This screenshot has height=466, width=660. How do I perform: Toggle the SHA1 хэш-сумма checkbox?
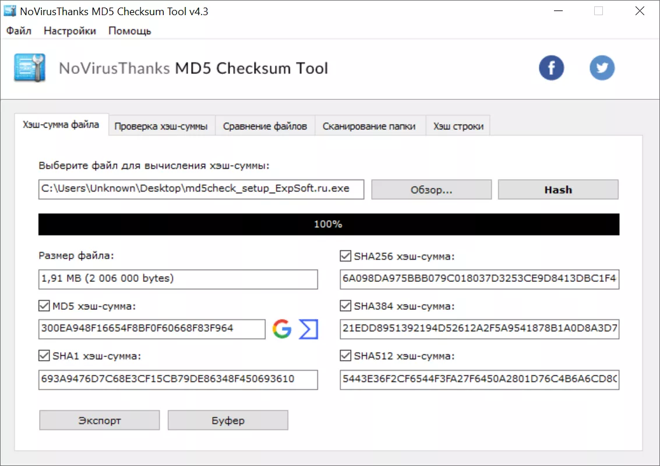[44, 356]
